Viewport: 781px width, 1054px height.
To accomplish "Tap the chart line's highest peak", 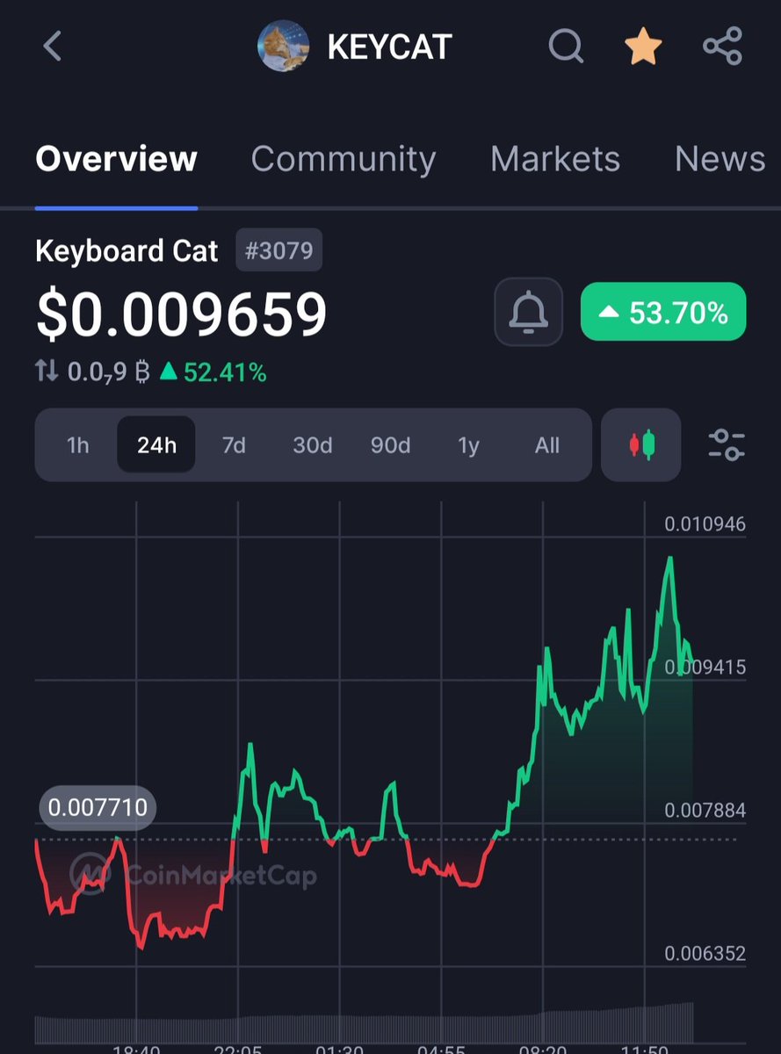I will pyautogui.click(x=670, y=559).
